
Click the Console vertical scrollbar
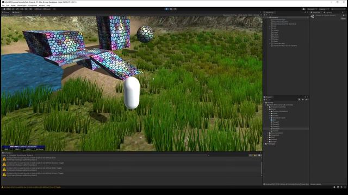point(262,168)
